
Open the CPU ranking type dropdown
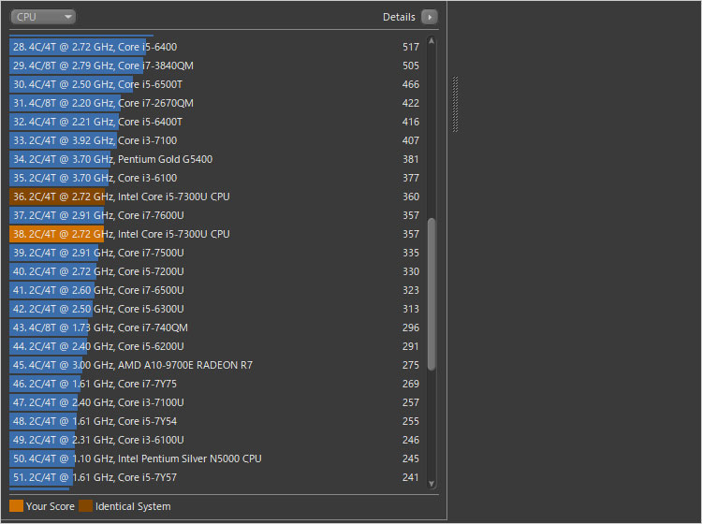point(43,17)
